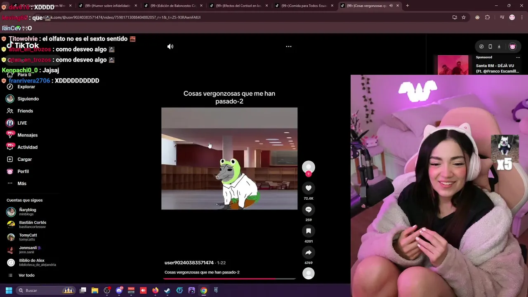Open the Sponsored ad three-dot menu

[518, 57]
